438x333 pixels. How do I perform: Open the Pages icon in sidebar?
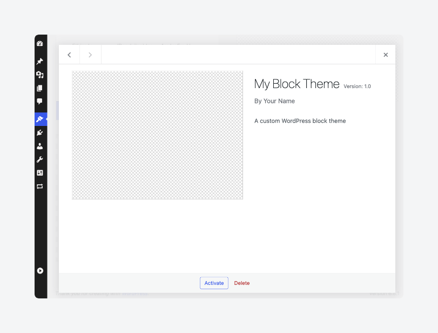40,88
